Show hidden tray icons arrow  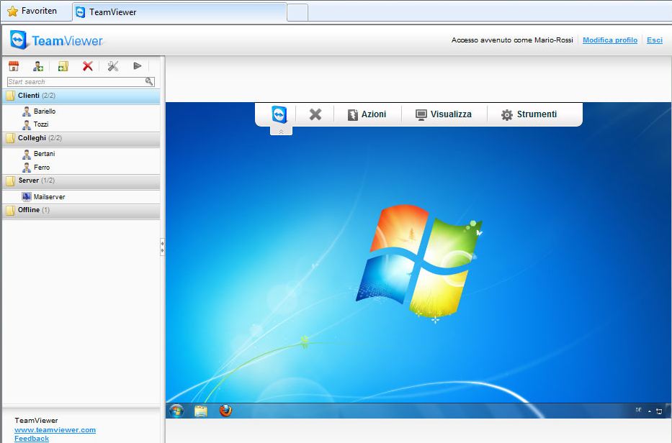tap(650, 411)
